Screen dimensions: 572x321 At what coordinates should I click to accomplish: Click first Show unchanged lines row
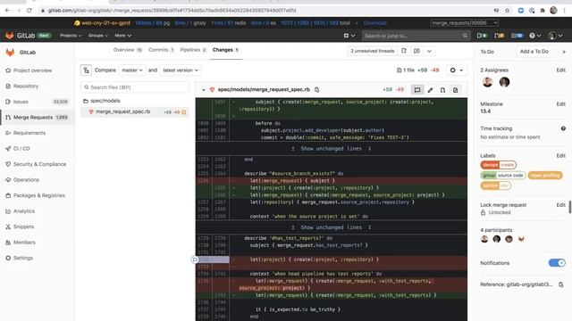tap(332, 149)
